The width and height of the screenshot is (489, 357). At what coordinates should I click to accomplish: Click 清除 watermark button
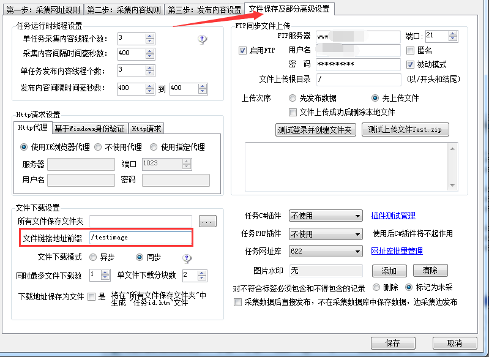coord(430,270)
